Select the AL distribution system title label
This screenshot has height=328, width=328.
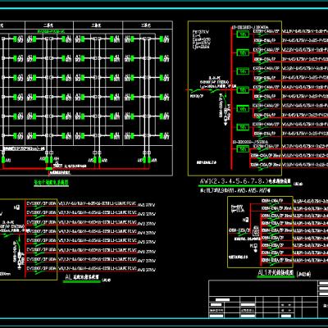coord(82,277)
